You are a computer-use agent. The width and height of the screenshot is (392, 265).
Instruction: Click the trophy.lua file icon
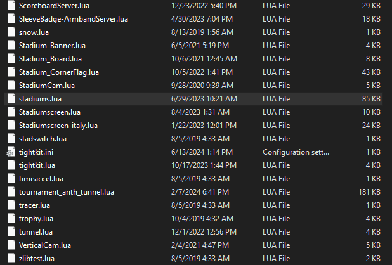pos(11,219)
